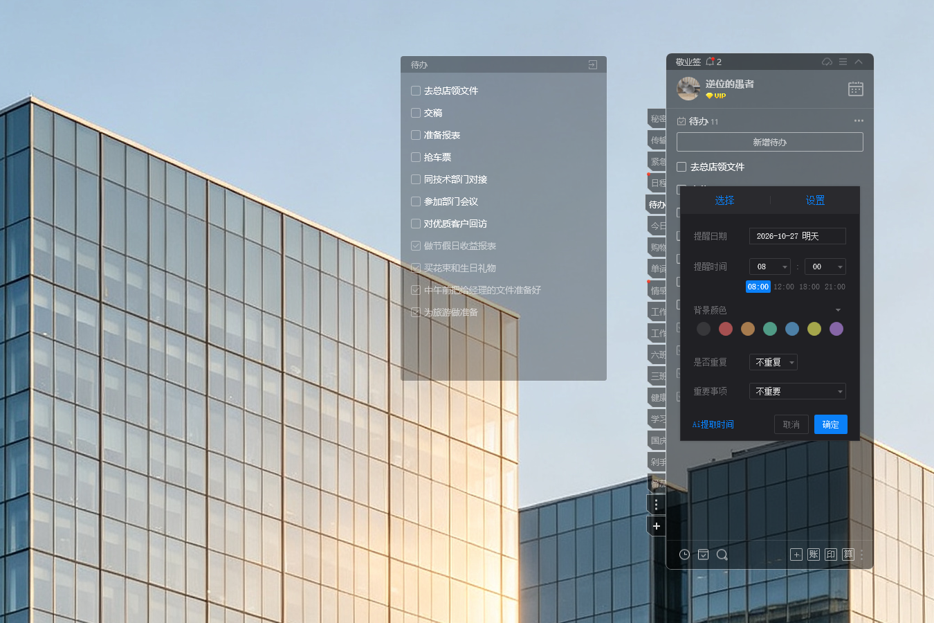Click the plus tab to add a category
Viewport: 934px width, 623px height.
(657, 526)
